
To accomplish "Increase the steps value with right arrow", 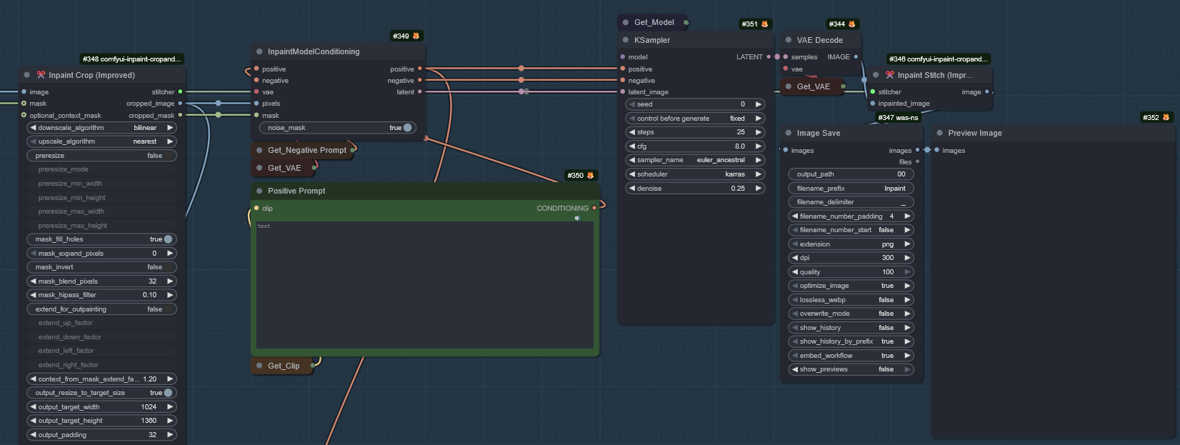I will pyautogui.click(x=758, y=132).
